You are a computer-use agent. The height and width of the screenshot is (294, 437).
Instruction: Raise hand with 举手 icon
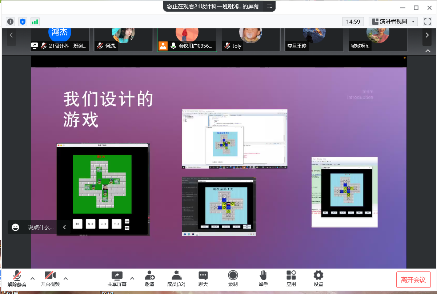click(263, 278)
